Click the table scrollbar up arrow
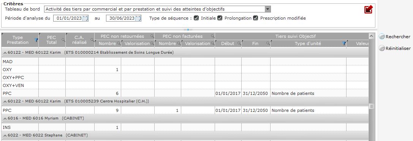The width and height of the screenshot is (413, 141). [371, 36]
